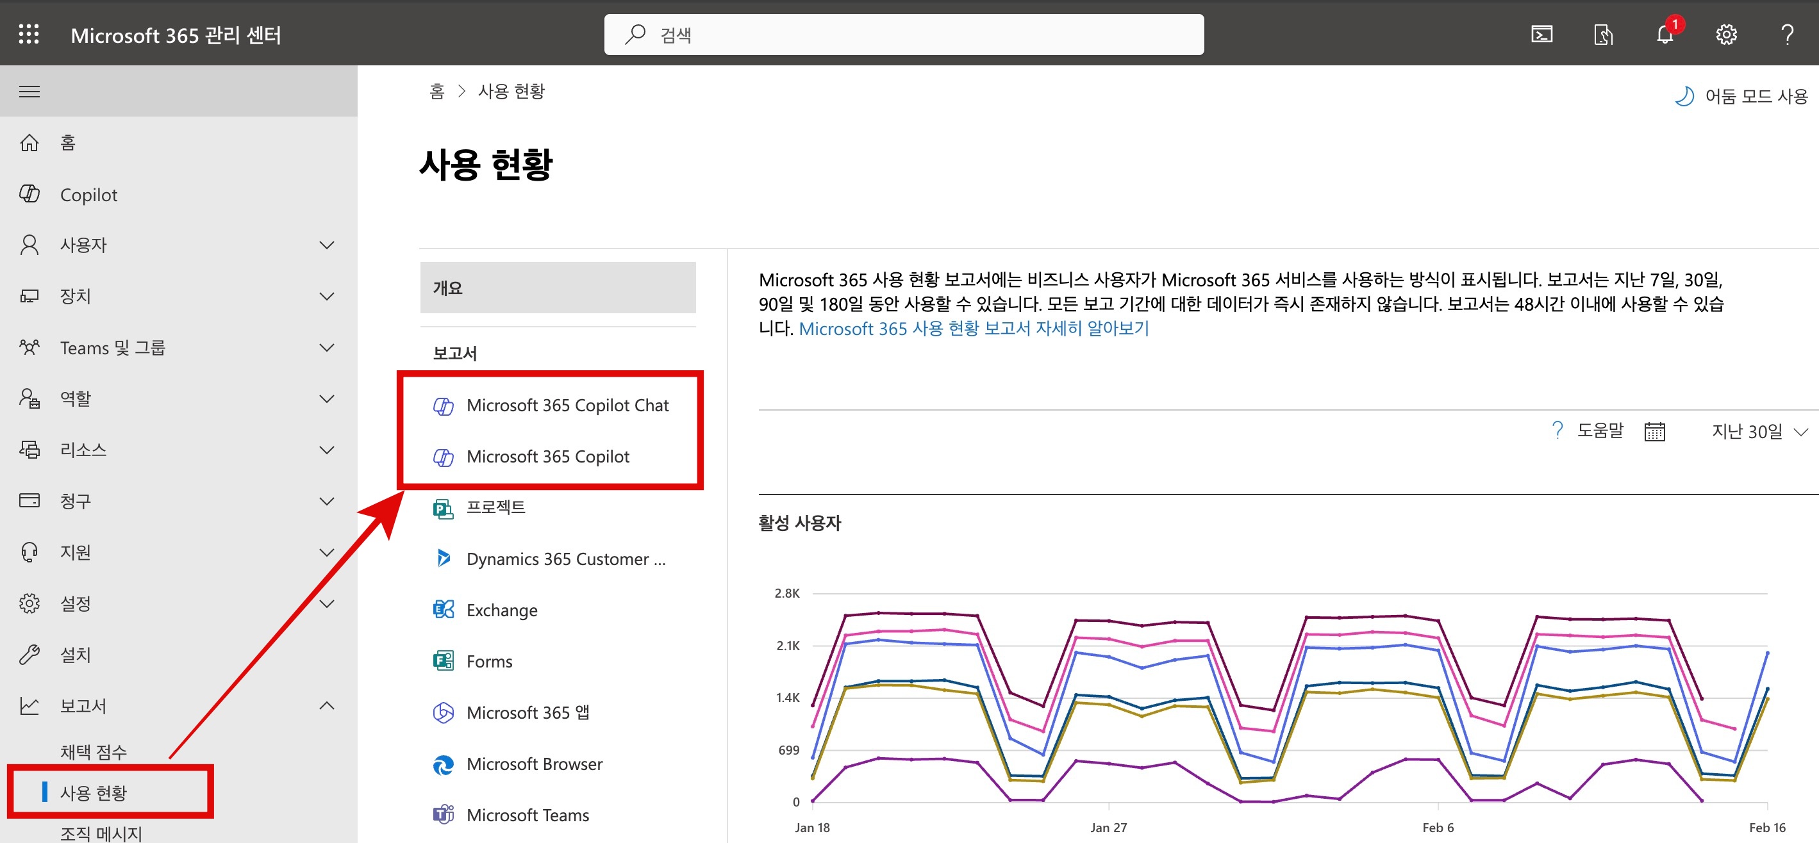
Task: Open the Cloud Shell terminal icon
Action: click(x=1541, y=35)
